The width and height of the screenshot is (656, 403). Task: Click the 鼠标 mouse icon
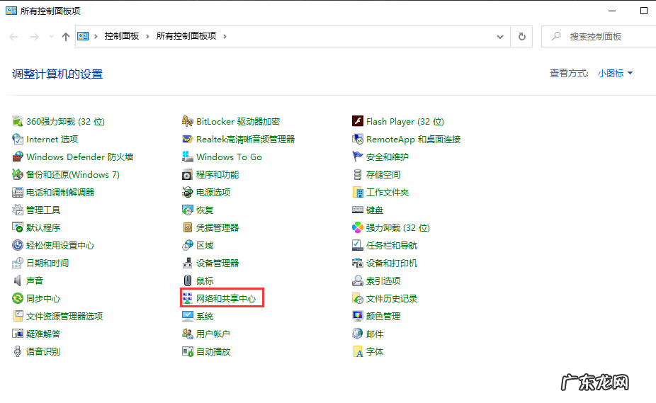(x=188, y=280)
